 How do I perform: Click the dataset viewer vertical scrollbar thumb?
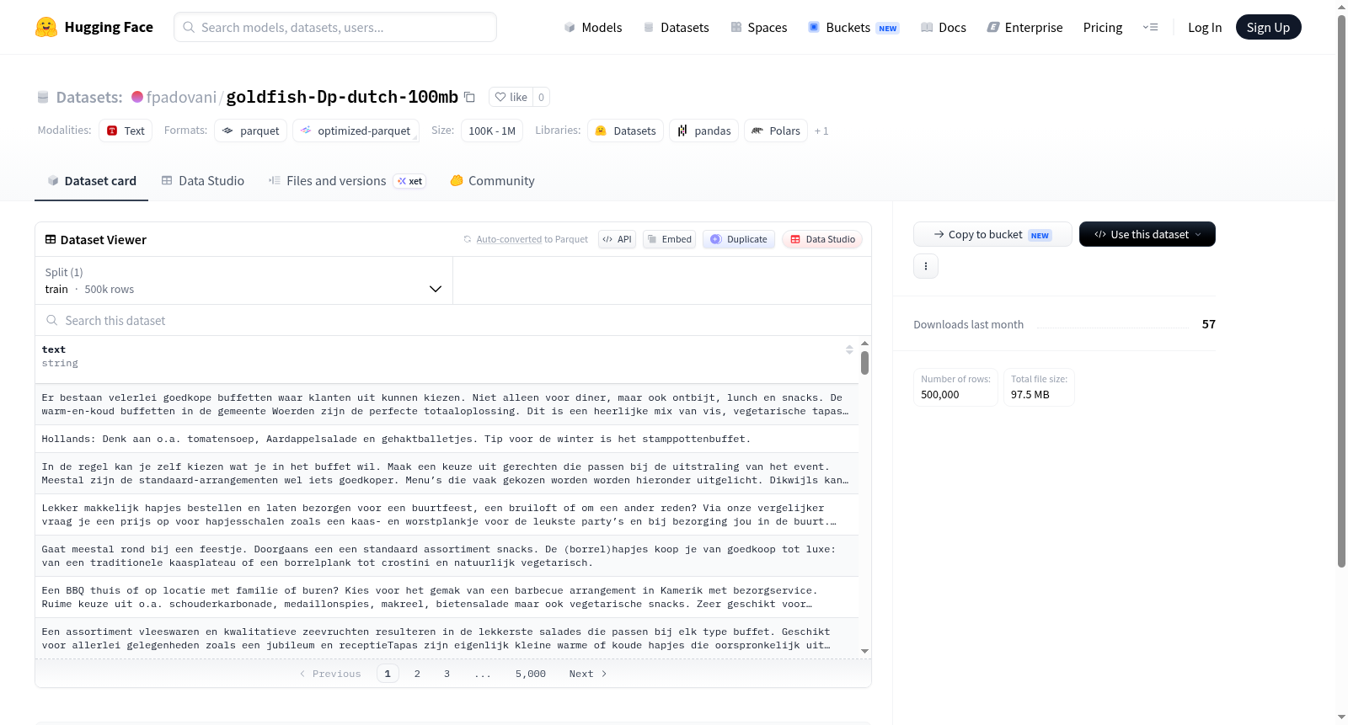coord(864,363)
